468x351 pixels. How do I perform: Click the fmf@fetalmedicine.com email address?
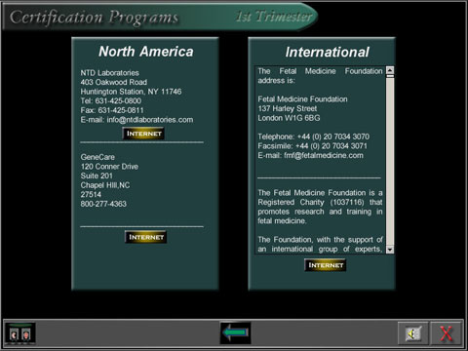click(324, 155)
